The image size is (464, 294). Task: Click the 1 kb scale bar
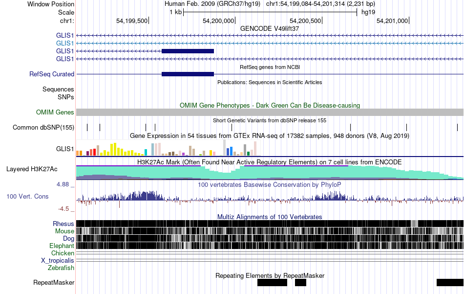[270, 12]
